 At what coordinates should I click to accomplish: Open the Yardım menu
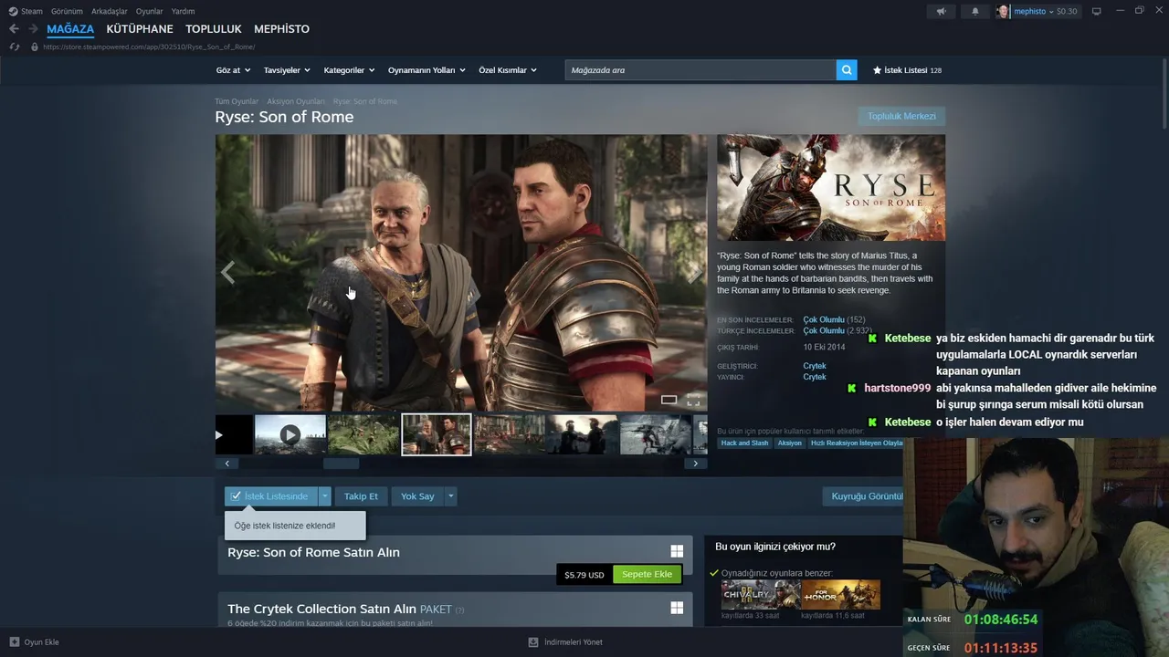coord(183,11)
